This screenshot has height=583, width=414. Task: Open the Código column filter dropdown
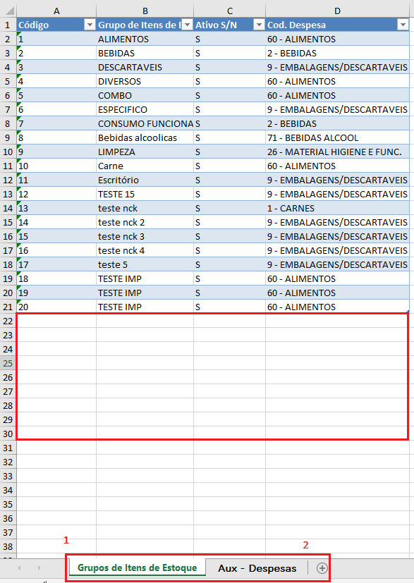pyautogui.click(x=90, y=25)
